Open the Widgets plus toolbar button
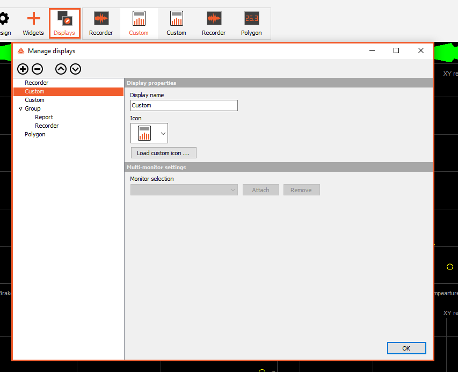Image resolution: width=458 pixels, height=372 pixels. pyautogui.click(x=33, y=24)
